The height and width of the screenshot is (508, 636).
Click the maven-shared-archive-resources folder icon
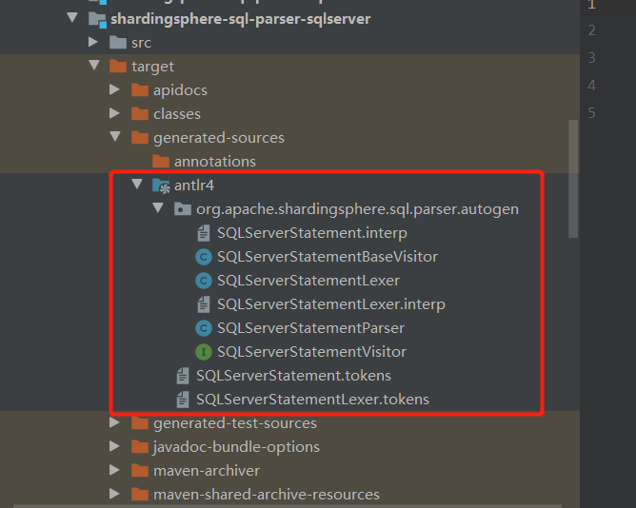pos(140,495)
